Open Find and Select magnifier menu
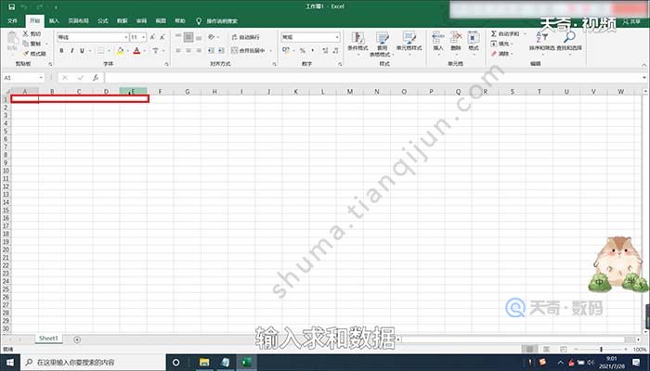This screenshot has height=371, width=650. coord(569,41)
